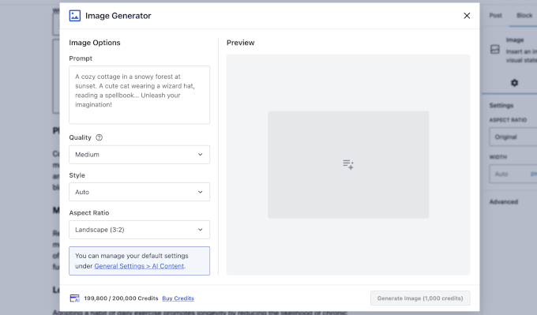The width and height of the screenshot is (537, 315).
Task: Click the Image Generator picture icon
Action: (75, 16)
